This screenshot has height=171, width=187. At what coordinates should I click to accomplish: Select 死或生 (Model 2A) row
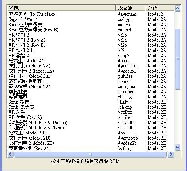pyautogui.click(x=91, y=61)
